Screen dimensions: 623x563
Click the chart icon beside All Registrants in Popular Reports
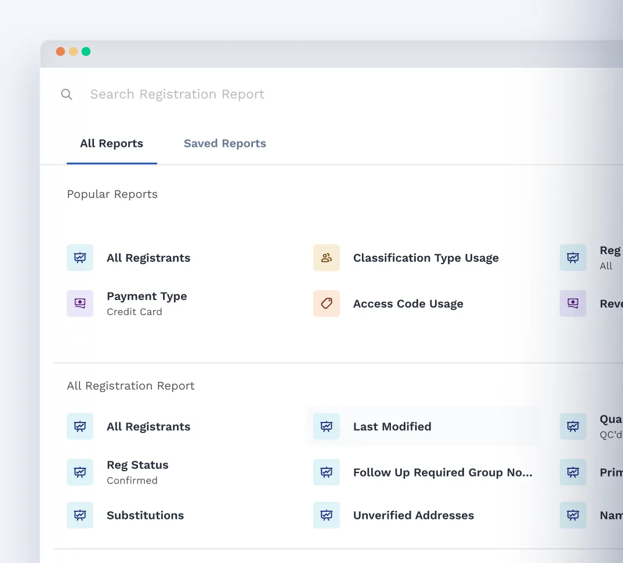pos(80,258)
